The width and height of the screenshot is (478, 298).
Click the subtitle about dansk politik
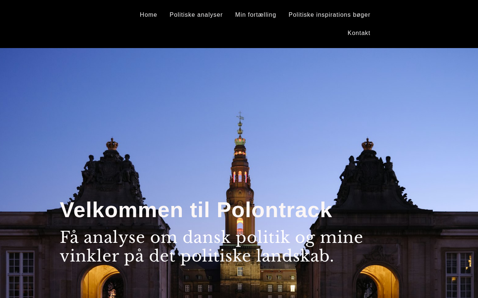[211, 247]
